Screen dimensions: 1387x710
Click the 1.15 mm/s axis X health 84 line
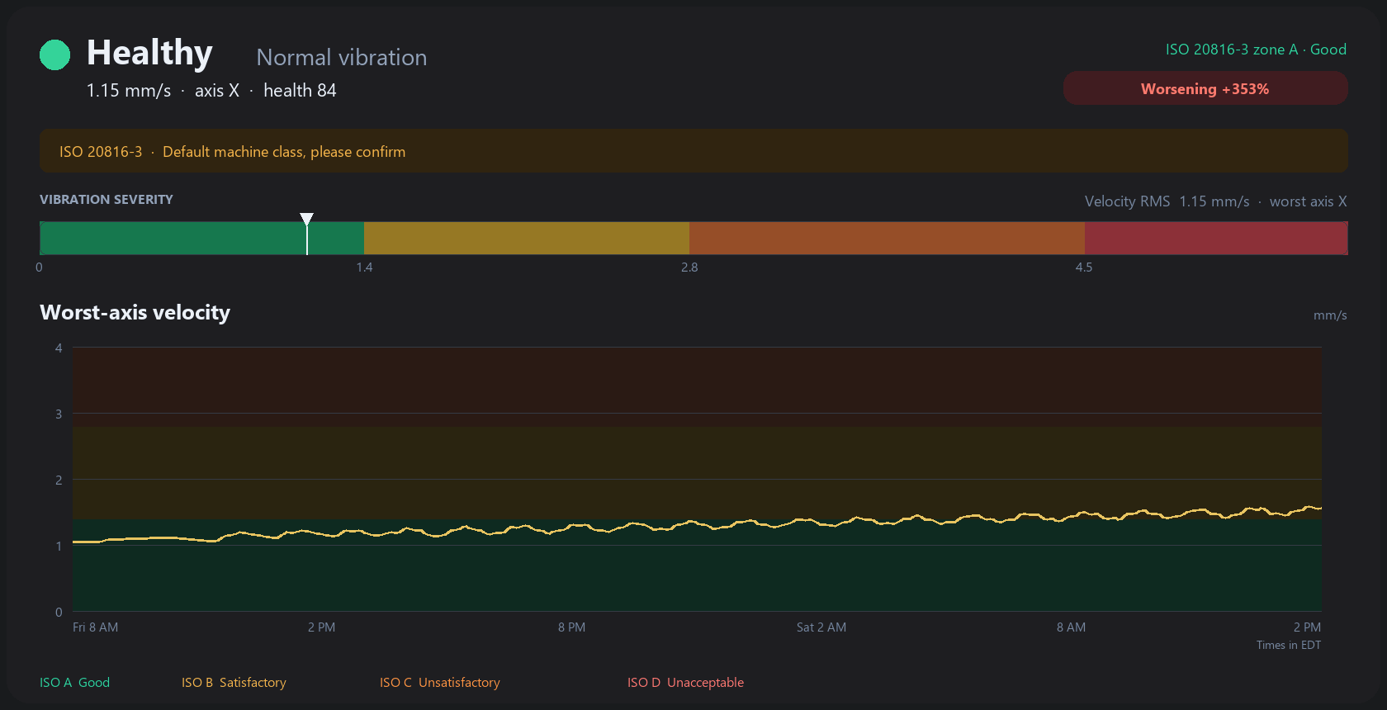tap(211, 91)
